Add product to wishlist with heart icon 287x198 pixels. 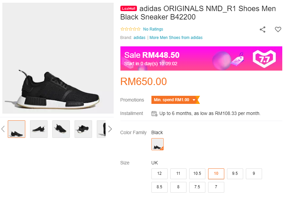click(x=278, y=30)
